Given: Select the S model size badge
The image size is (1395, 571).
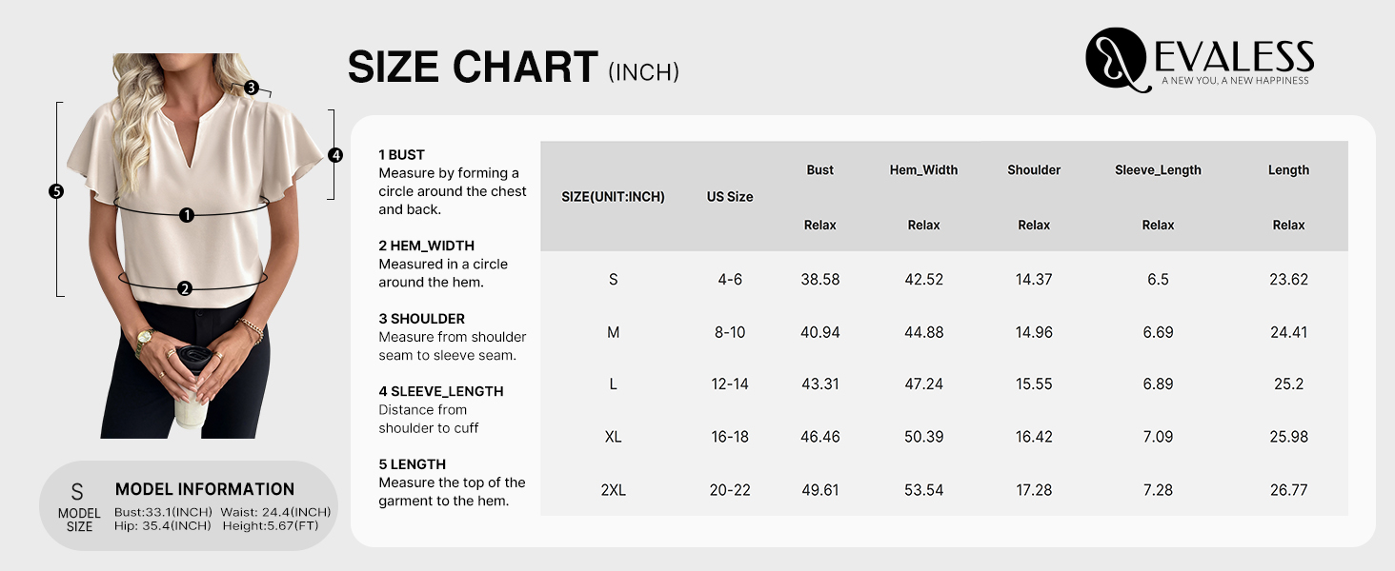Looking at the screenshot, I should (x=79, y=506).
